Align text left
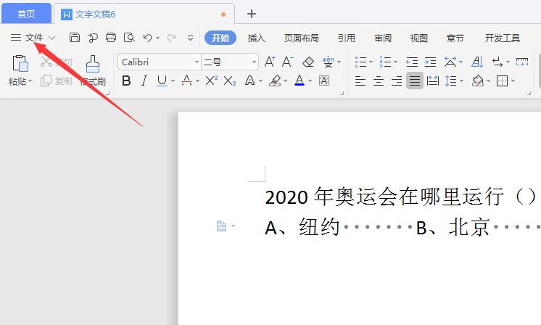 [x=360, y=81]
